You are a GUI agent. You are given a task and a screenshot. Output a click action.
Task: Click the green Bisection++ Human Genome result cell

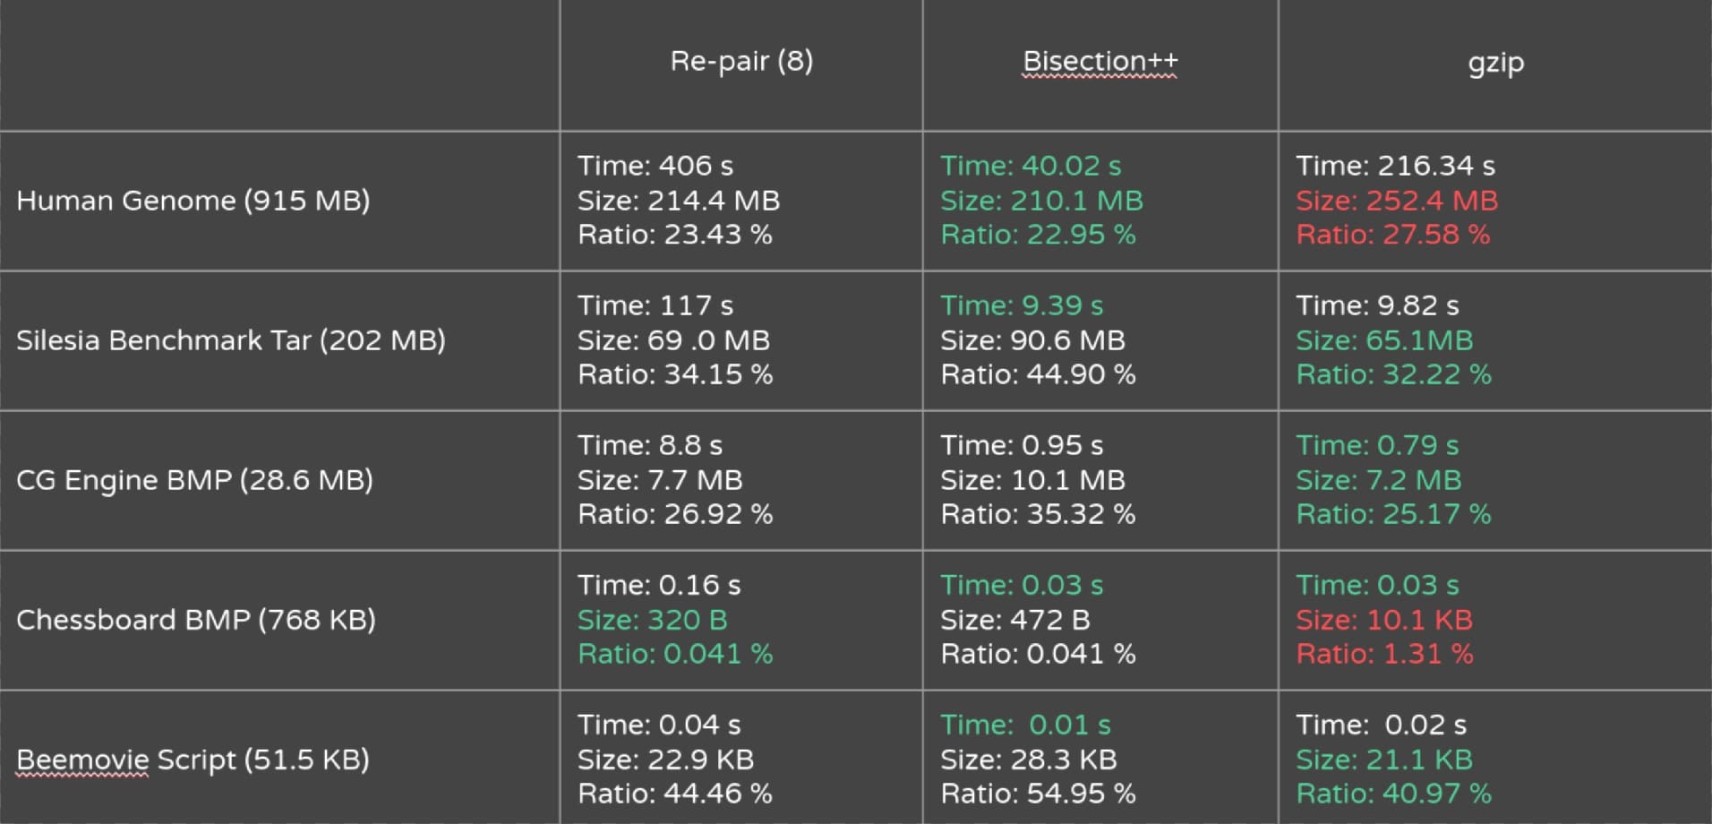click(x=1100, y=201)
